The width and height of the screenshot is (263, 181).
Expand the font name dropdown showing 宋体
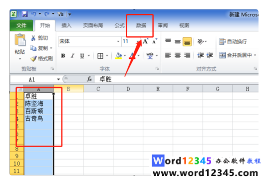pyautogui.click(x=118, y=41)
